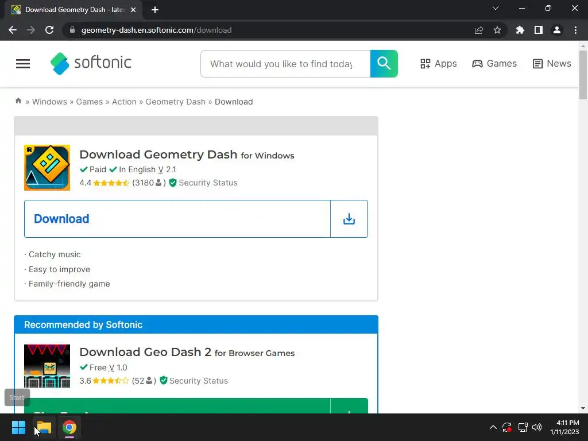The width and height of the screenshot is (588, 441).
Task: Click the 'Family-friendly game' bullet text
Action: tap(69, 284)
